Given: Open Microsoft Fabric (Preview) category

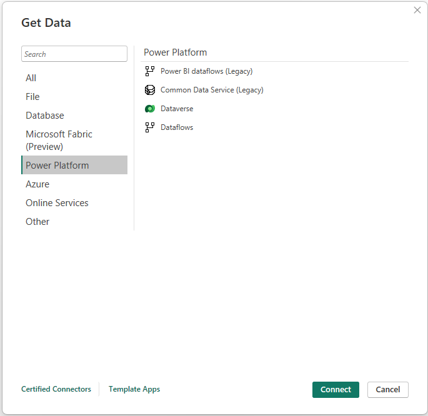Looking at the screenshot, I should (x=59, y=141).
